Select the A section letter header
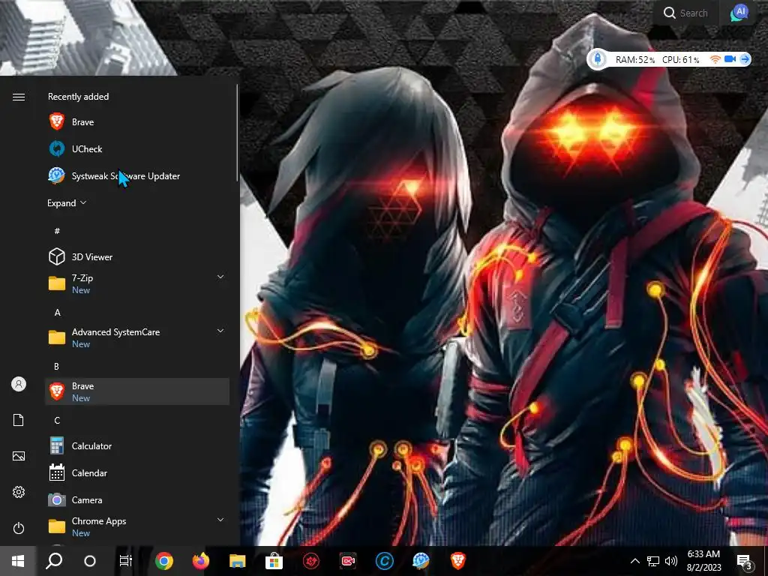The image size is (768, 576). pos(57,313)
